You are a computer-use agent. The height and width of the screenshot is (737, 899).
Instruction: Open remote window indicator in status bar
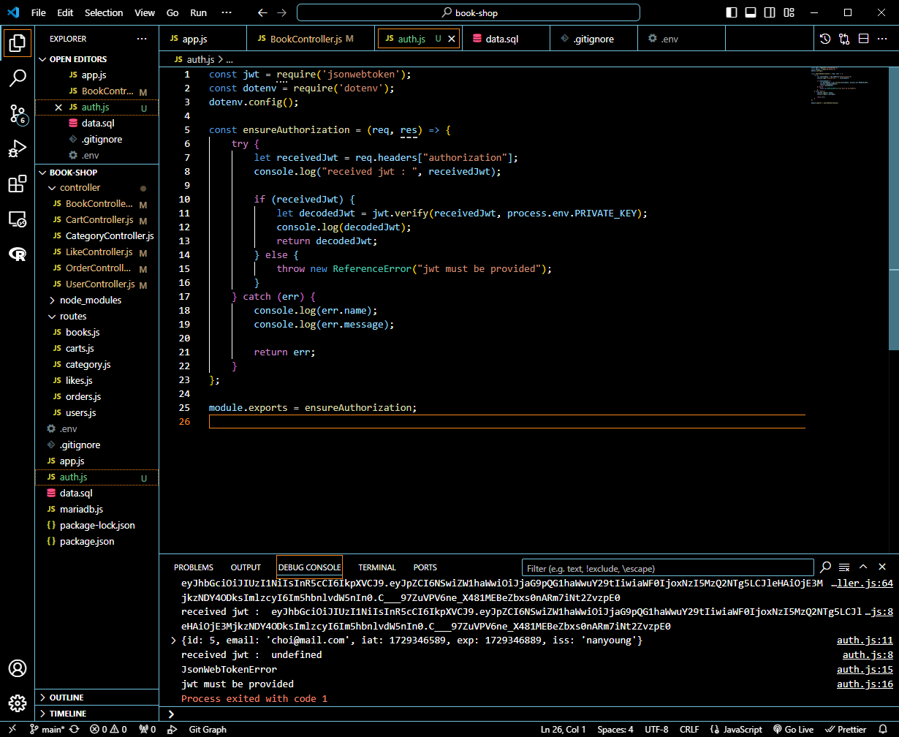(14, 729)
